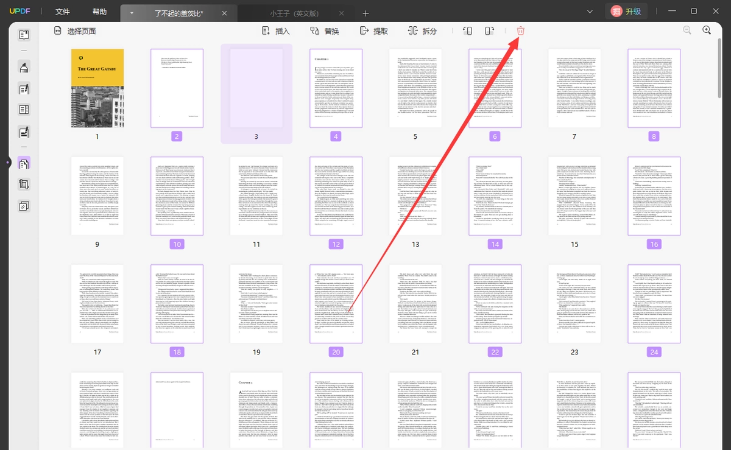Deselect page 2 thumbnail
Screen dimensions: 731x450
coord(177,88)
